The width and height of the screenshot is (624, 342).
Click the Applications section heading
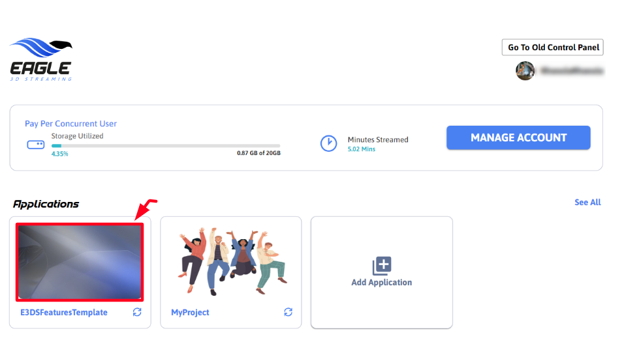point(46,204)
